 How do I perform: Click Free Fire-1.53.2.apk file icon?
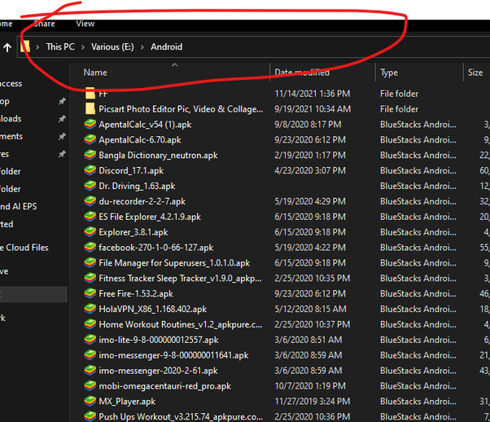(90, 293)
